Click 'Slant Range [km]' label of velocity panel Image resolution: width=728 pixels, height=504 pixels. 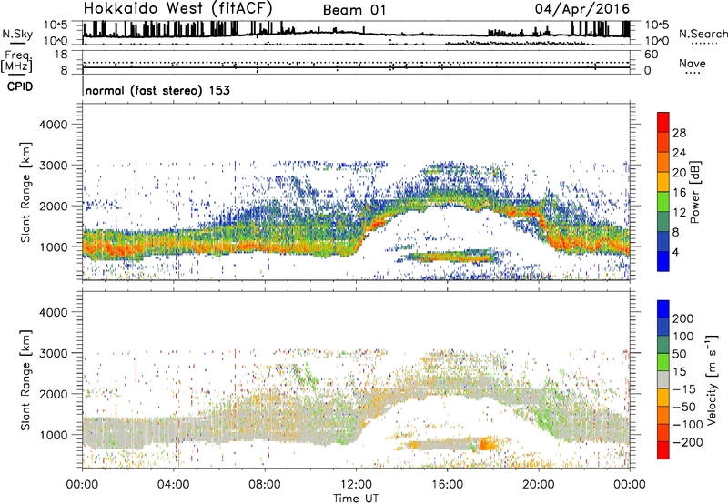[25, 380]
